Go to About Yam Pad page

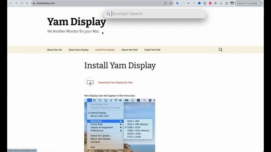click(x=130, y=50)
